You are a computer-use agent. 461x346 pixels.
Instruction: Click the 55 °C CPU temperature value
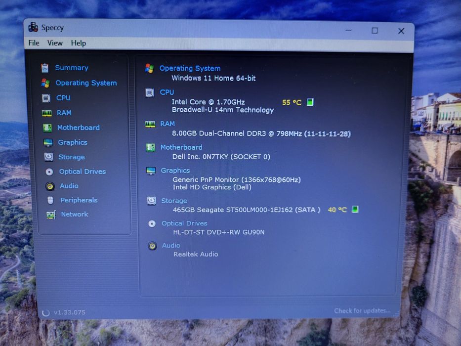tap(292, 102)
